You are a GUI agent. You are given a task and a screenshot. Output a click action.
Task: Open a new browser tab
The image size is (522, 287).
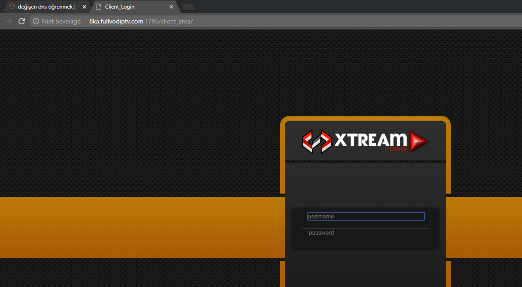tap(188, 7)
